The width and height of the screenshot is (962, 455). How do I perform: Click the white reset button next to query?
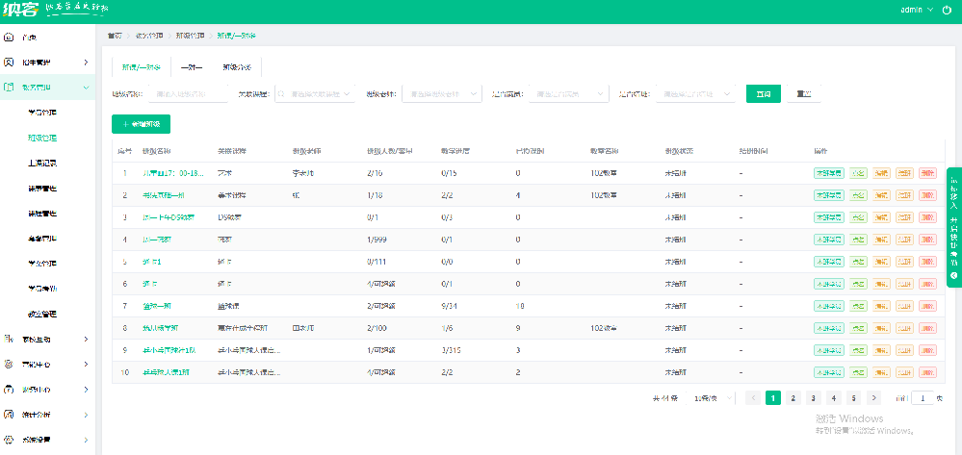803,94
